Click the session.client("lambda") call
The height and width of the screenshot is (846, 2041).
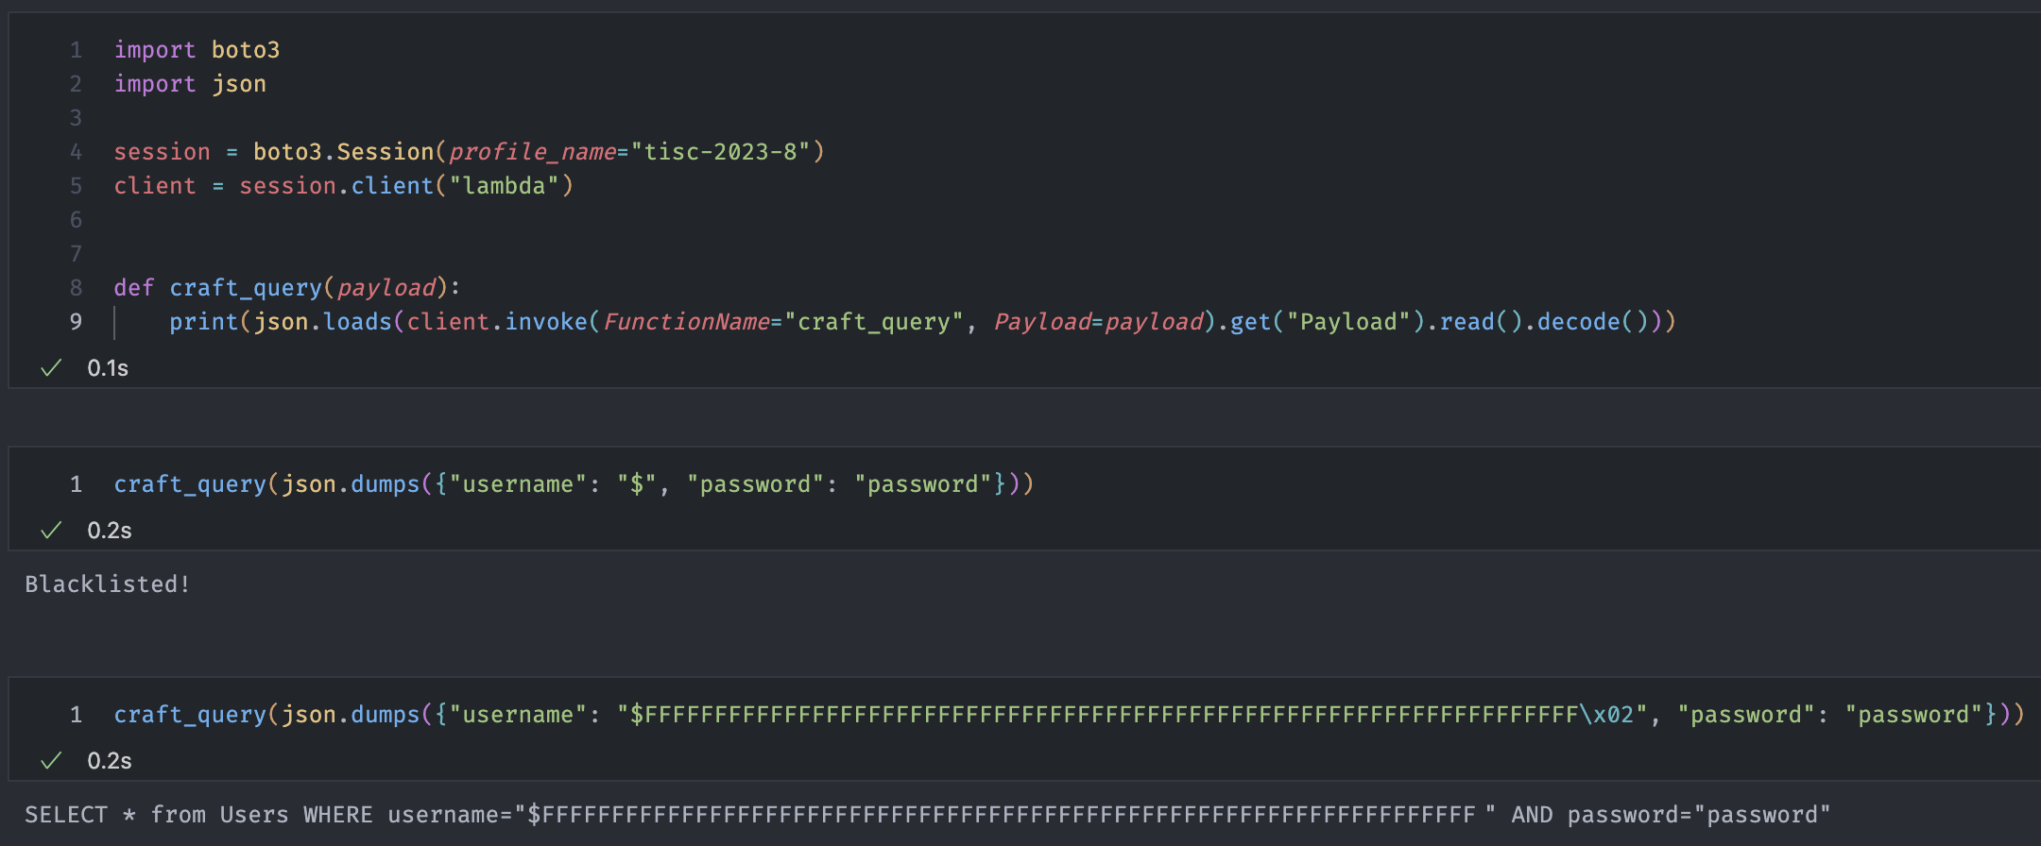pyautogui.click(x=406, y=186)
